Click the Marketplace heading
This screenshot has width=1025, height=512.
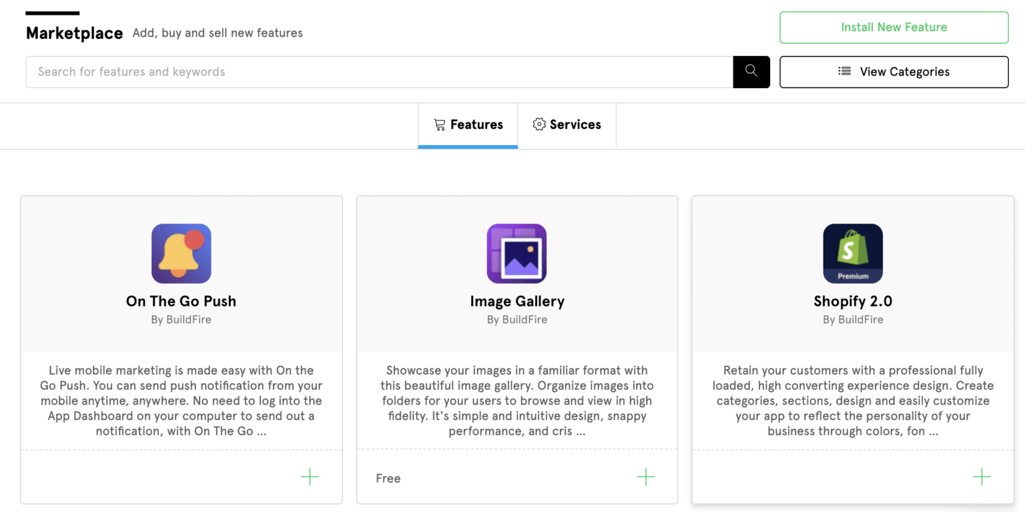[x=74, y=33]
